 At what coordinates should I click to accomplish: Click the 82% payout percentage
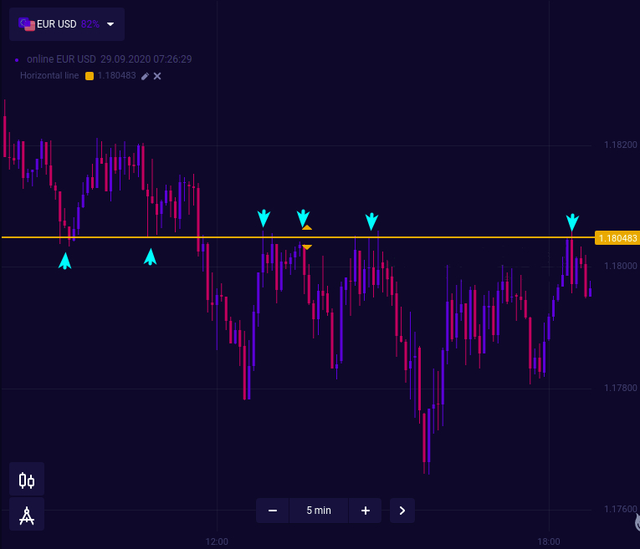click(90, 24)
